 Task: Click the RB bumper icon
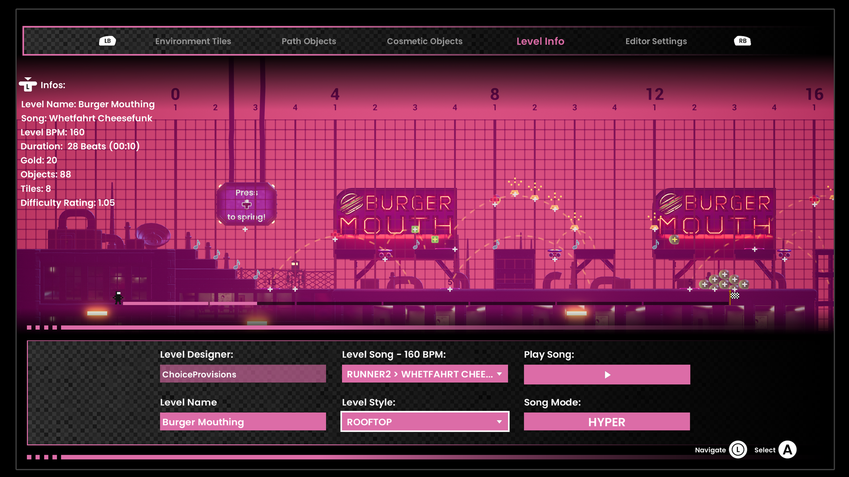(x=742, y=41)
